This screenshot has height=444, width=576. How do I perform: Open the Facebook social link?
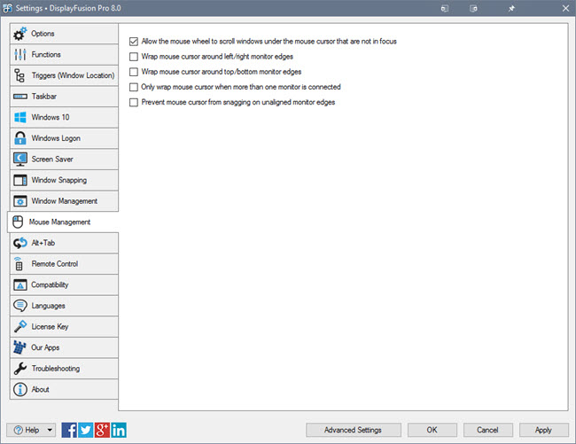pyautogui.click(x=69, y=430)
